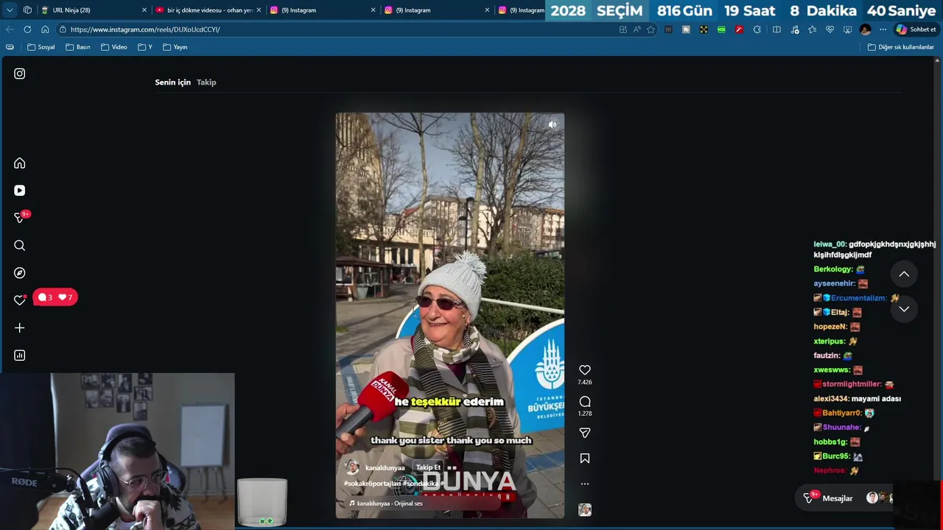Reload the page with the refresh icon
Viewport: 943px width, 530px height.
(x=27, y=29)
